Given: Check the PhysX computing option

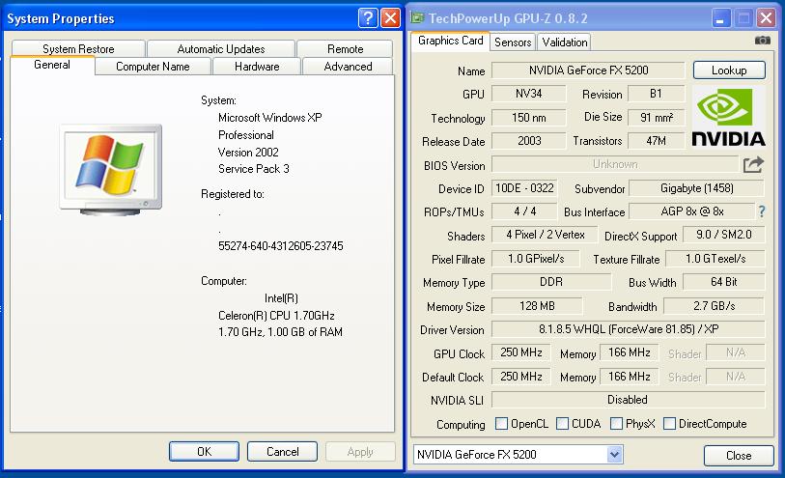Looking at the screenshot, I should [616, 424].
